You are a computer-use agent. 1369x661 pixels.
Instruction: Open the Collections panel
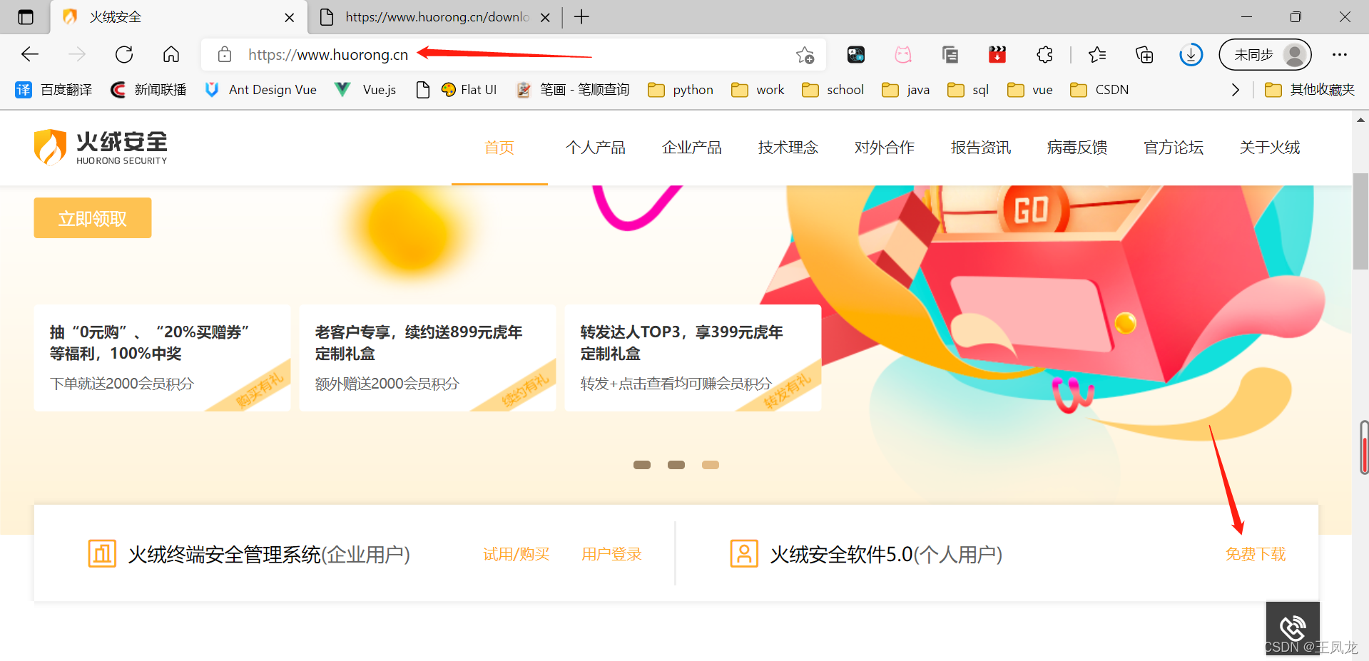(x=1144, y=54)
